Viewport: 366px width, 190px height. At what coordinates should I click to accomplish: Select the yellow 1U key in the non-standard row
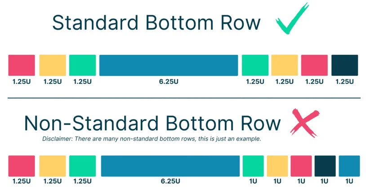click(x=277, y=166)
